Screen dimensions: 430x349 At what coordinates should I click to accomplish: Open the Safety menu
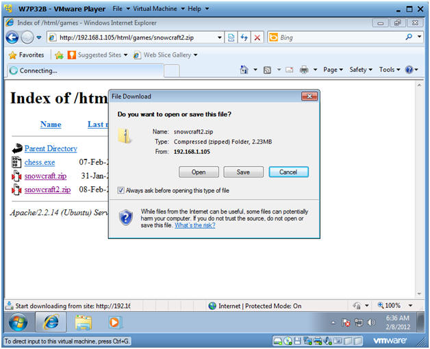pyautogui.click(x=361, y=70)
